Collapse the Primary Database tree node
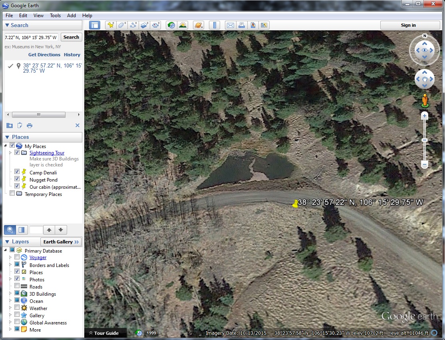This screenshot has height=340, width=445. point(5,250)
